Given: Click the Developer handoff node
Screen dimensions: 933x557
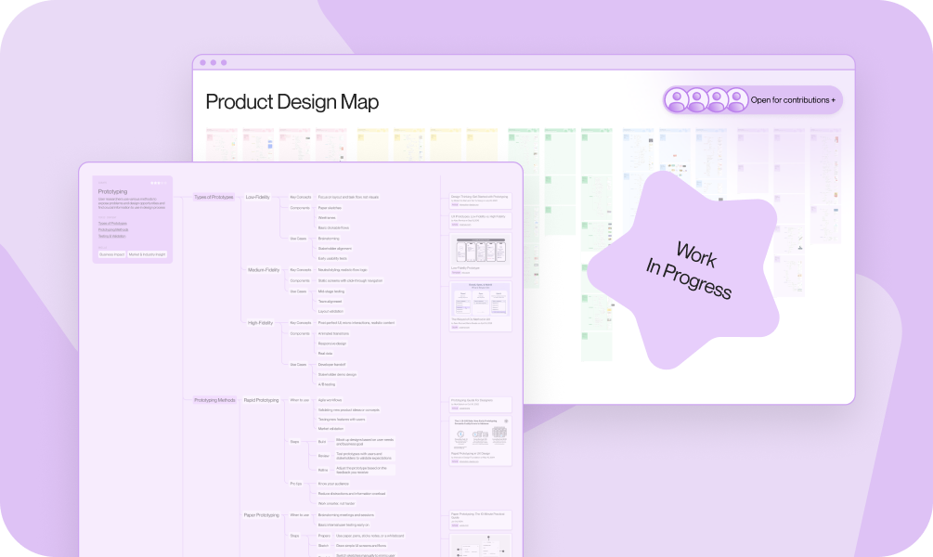Looking at the screenshot, I should (x=331, y=365).
